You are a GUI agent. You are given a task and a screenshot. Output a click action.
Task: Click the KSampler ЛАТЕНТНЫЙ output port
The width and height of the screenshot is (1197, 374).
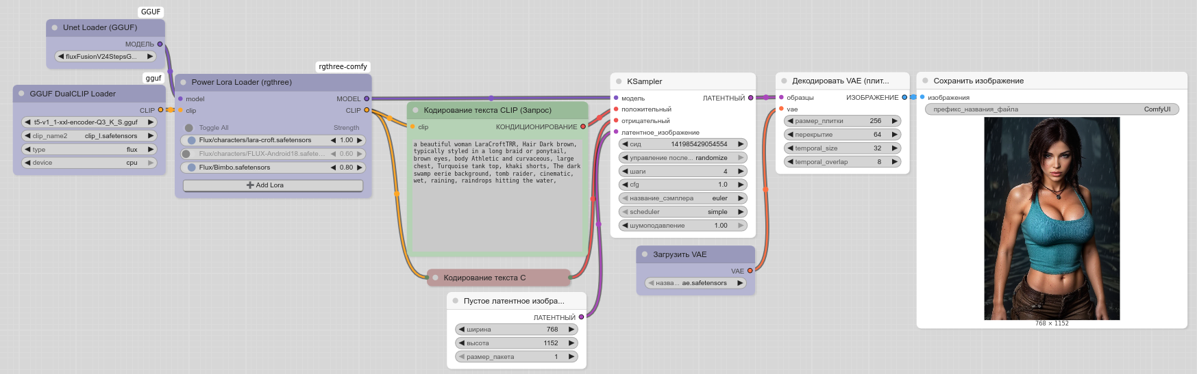click(750, 98)
